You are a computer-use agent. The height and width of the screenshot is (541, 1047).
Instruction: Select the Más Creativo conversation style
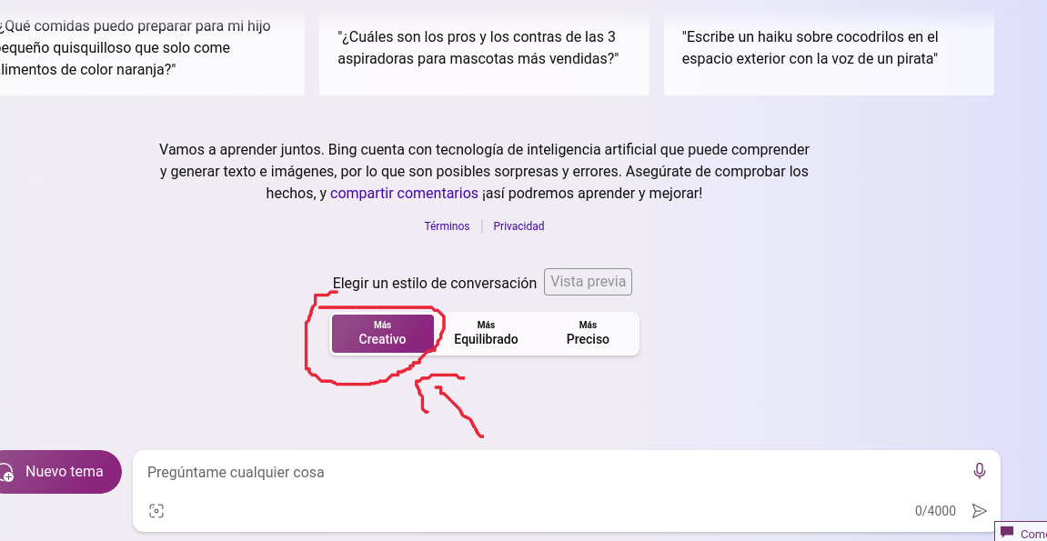pos(383,334)
